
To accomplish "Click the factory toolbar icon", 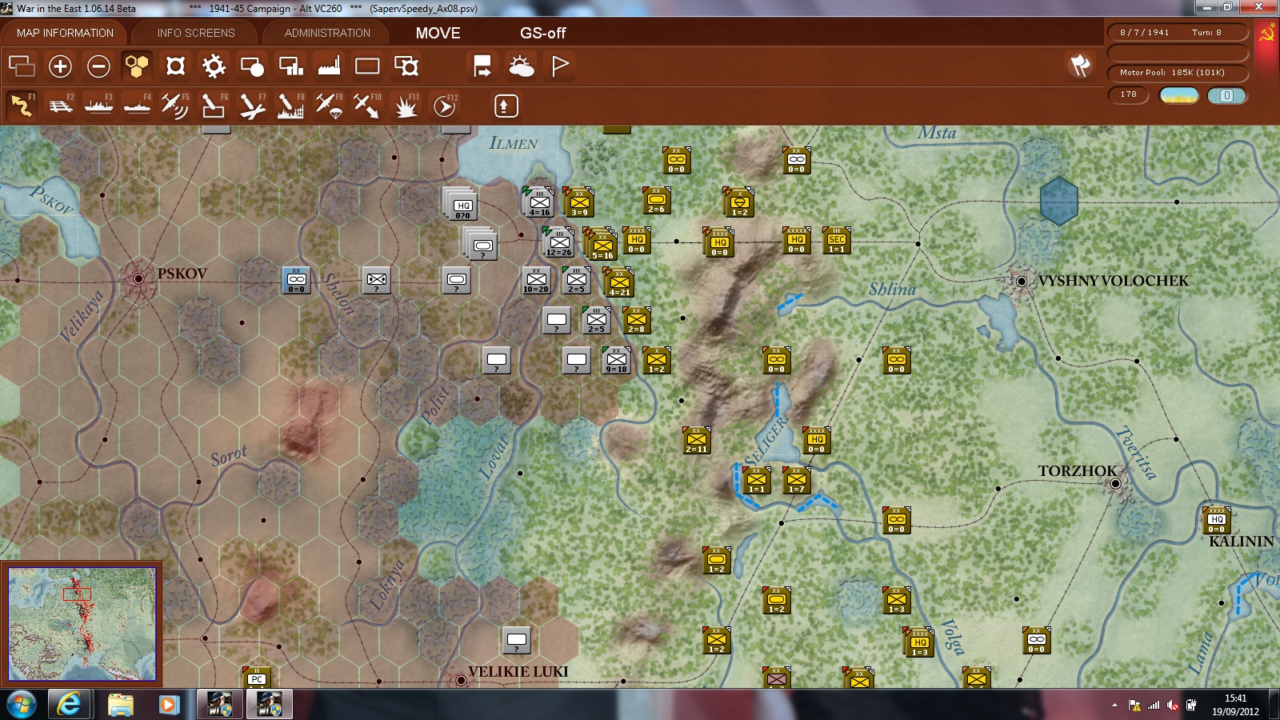I will click(x=329, y=66).
